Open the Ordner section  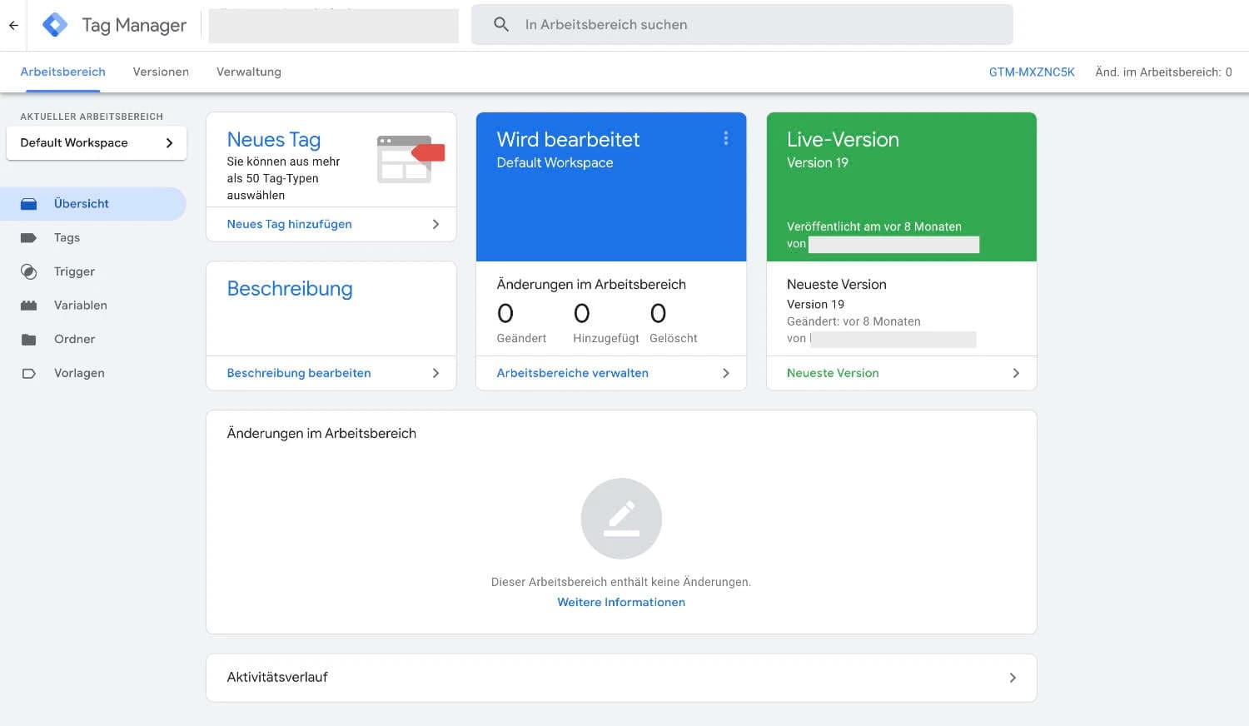click(74, 339)
